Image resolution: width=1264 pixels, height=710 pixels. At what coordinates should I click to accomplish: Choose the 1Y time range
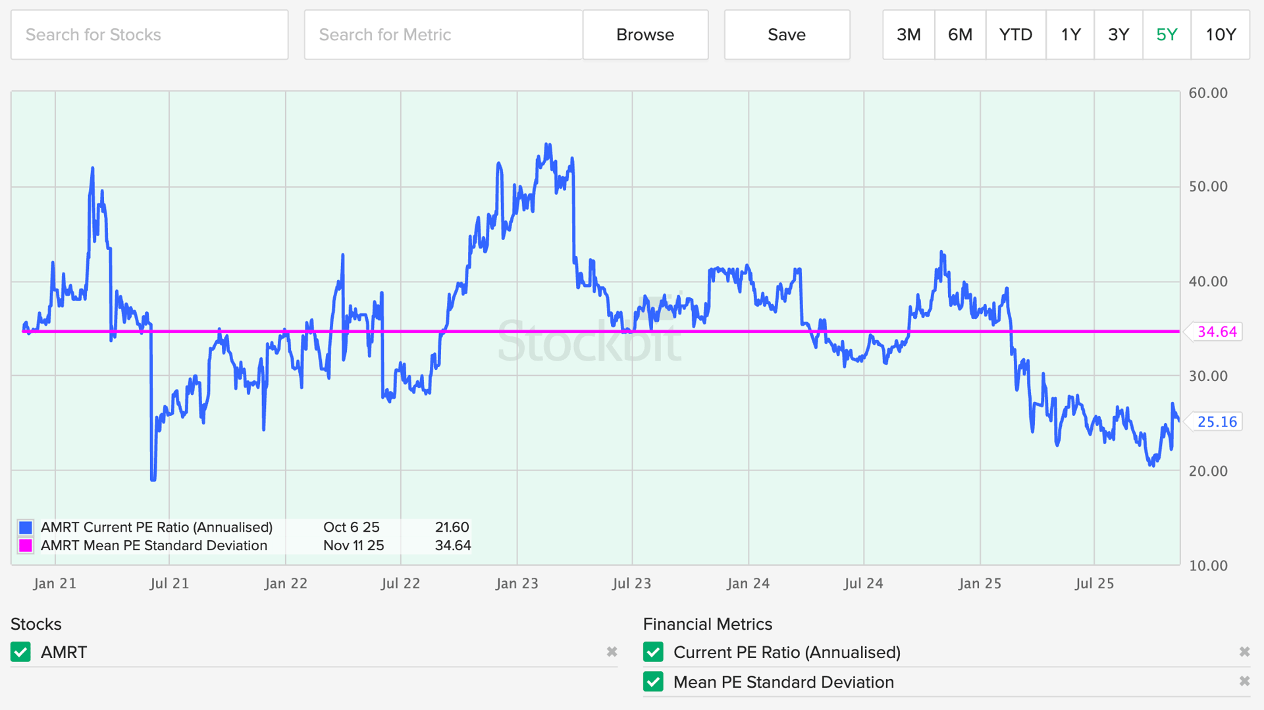coord(1070,35)
